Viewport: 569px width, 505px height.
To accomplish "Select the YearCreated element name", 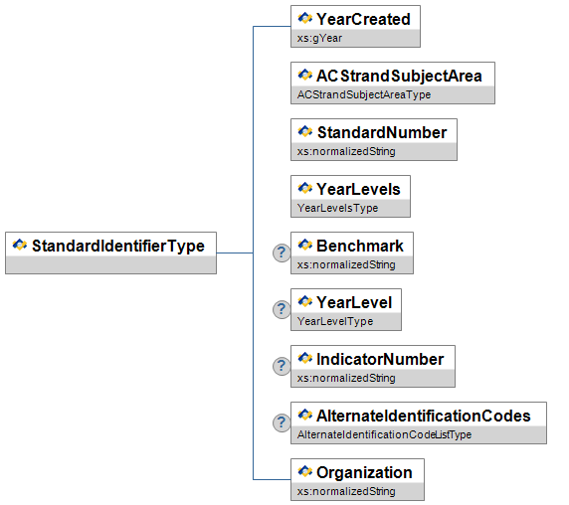I will (363, 19).
